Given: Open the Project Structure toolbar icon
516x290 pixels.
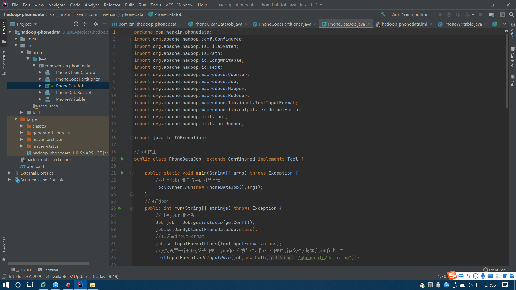Looking at the screenshot, I should pyautogui.click(x=492, y=15).
